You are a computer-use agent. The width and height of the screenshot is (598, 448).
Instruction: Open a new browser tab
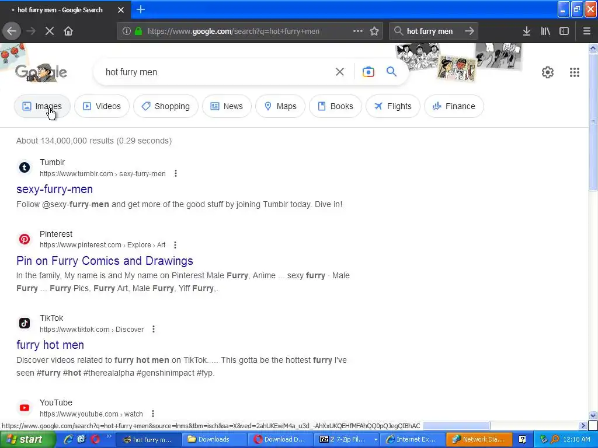(x=141, y=9)
